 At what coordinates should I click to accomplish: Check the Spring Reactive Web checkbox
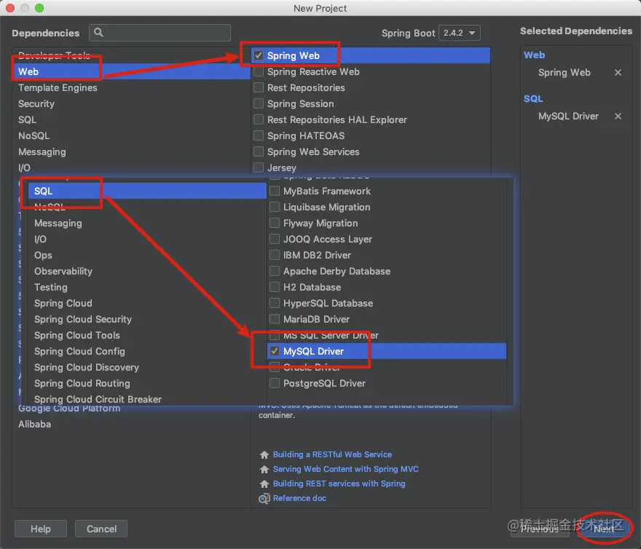coord(259,71)
